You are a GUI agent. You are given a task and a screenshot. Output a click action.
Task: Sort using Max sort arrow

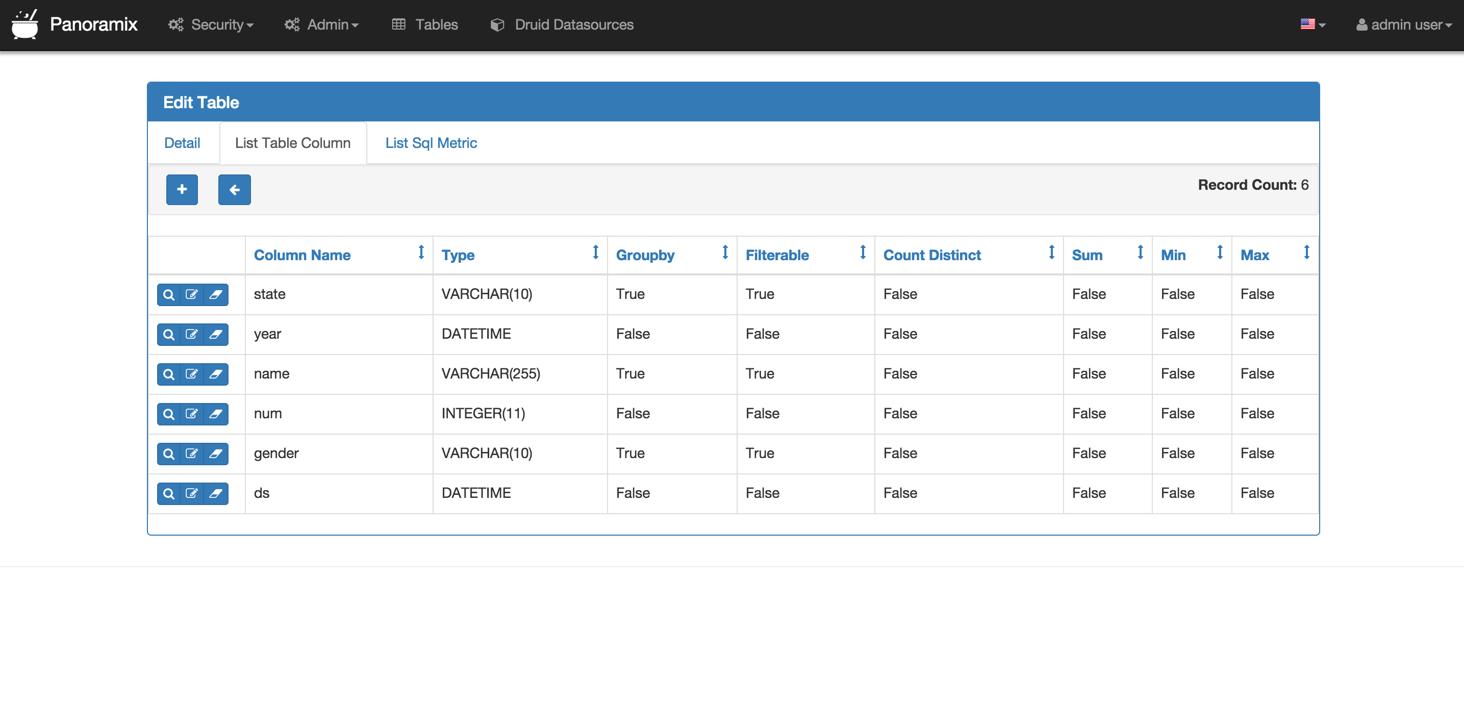(1306, 252)
